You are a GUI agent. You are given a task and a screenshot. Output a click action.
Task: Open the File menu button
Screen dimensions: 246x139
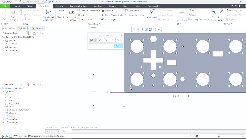click(x=5, y=6)
